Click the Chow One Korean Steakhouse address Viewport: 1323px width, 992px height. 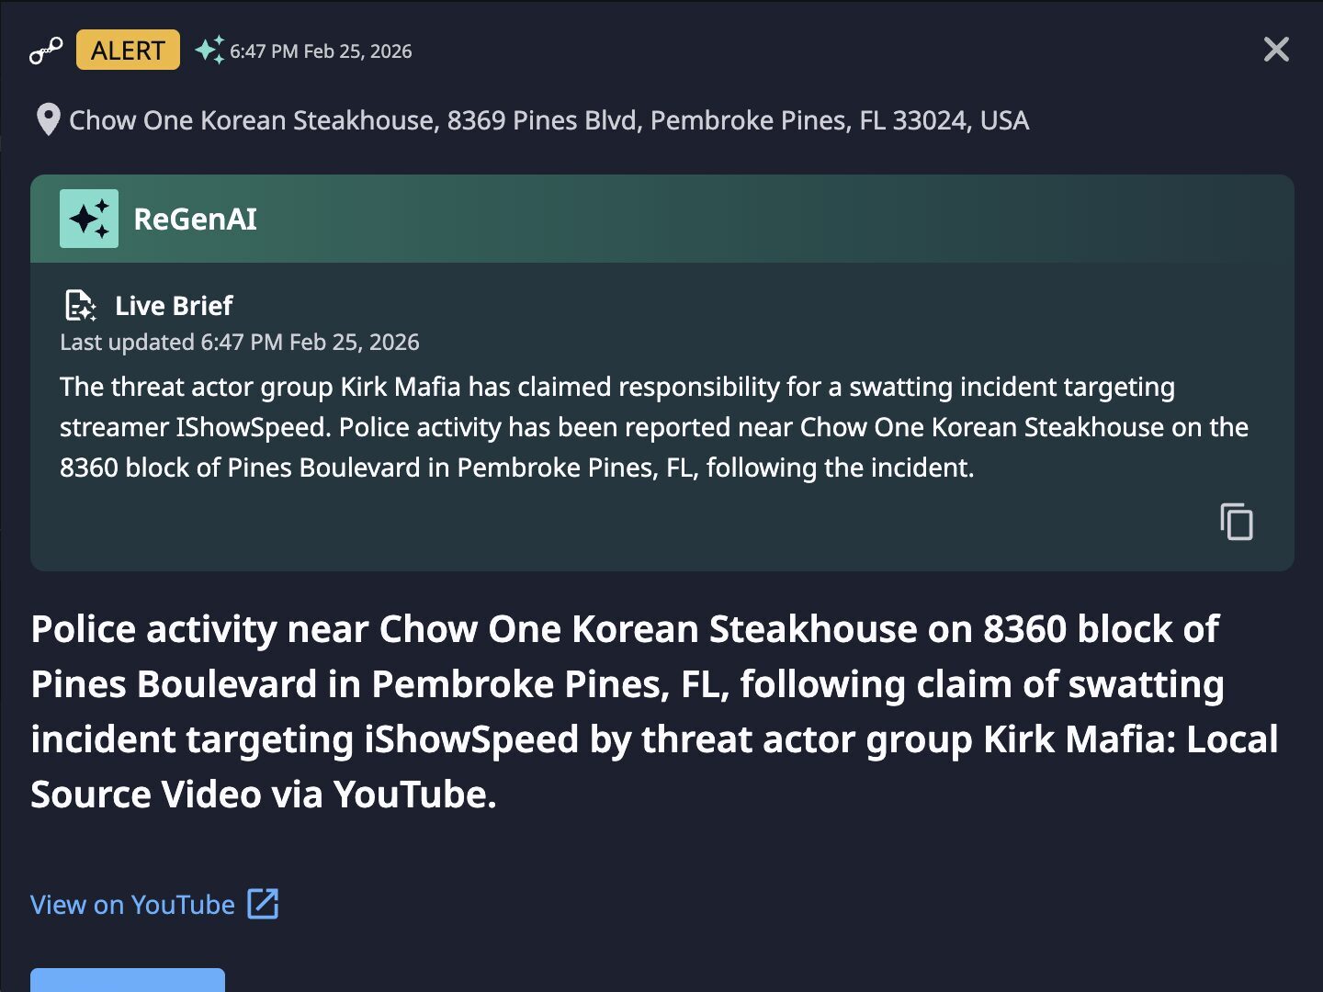coord(548,120)
